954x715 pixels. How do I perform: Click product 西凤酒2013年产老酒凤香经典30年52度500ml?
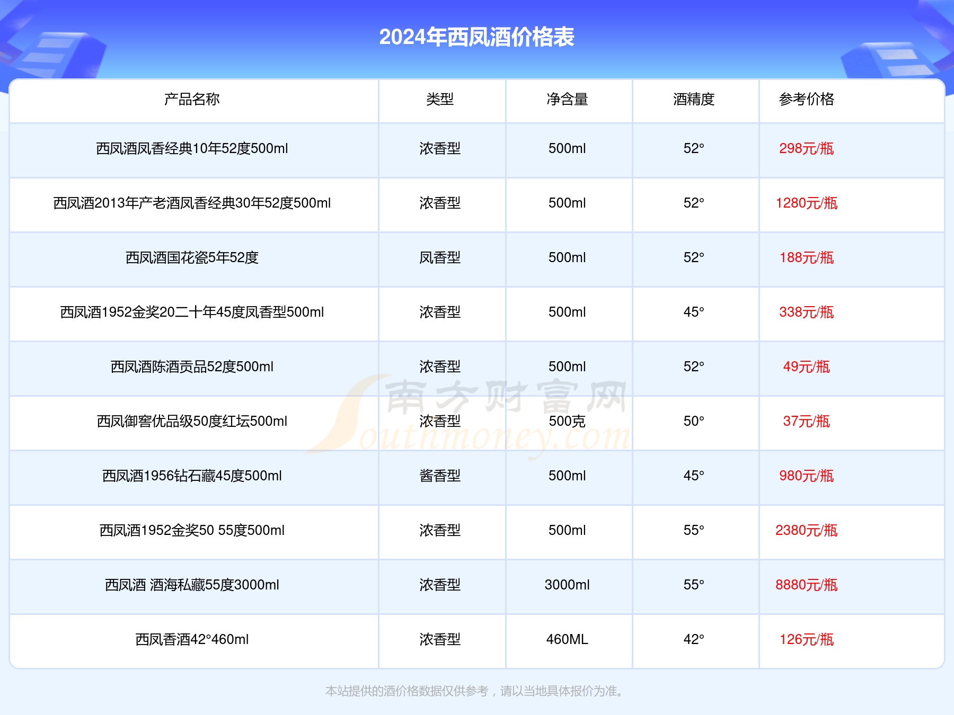point(192,203)
